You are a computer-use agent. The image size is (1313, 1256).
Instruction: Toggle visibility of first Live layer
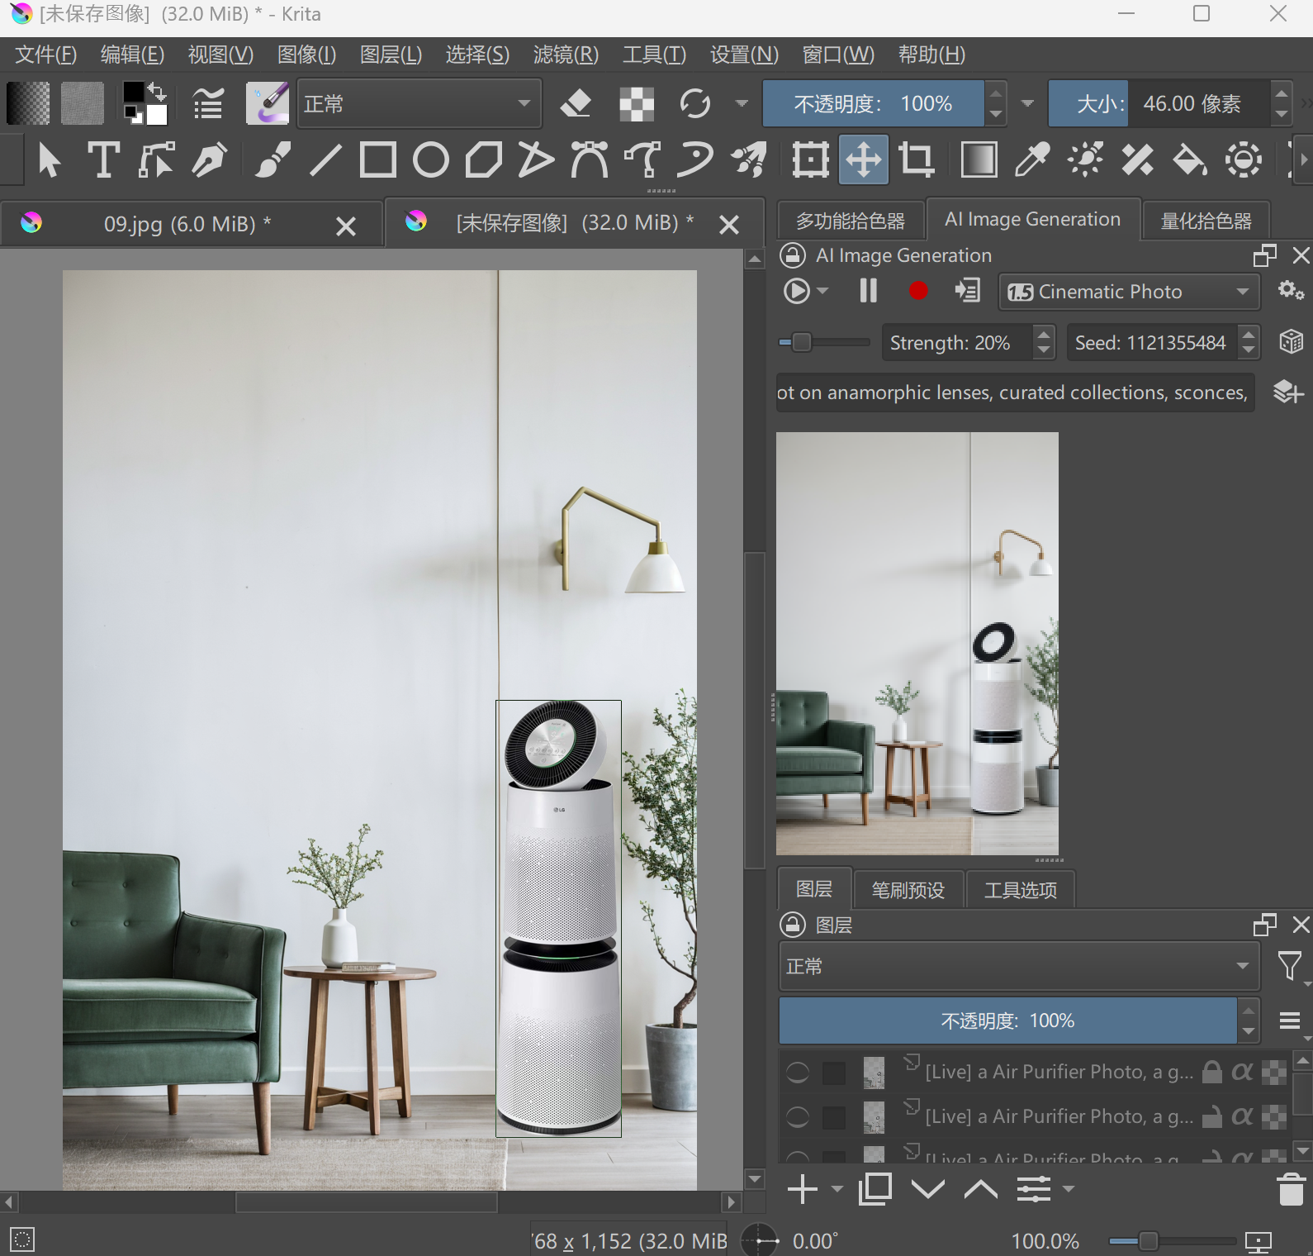click(798, 1073)
